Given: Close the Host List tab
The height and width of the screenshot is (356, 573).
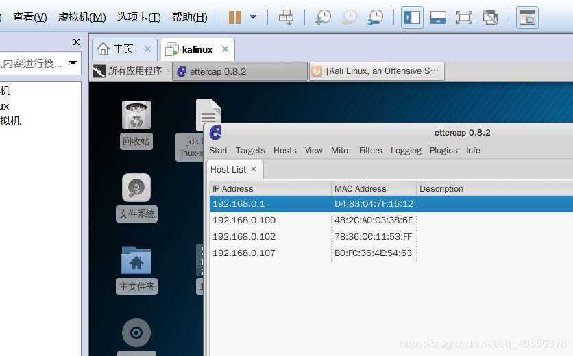Looking at the screenshot, I should point(254,169).
